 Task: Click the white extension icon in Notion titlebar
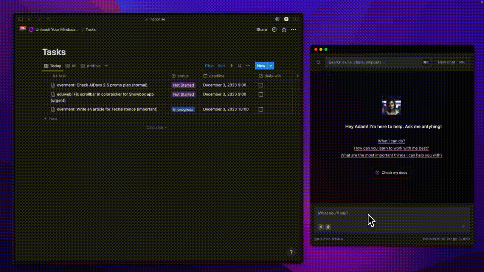point(286,19)
